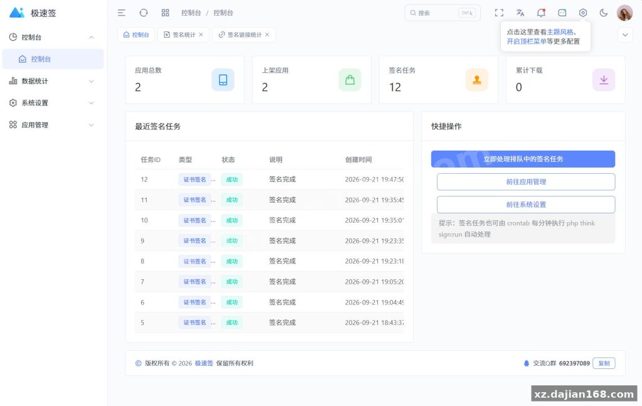Expand the 应用管理 sidebar menu
The height and width of the screenshot is (406, 642).
(53, 125)
